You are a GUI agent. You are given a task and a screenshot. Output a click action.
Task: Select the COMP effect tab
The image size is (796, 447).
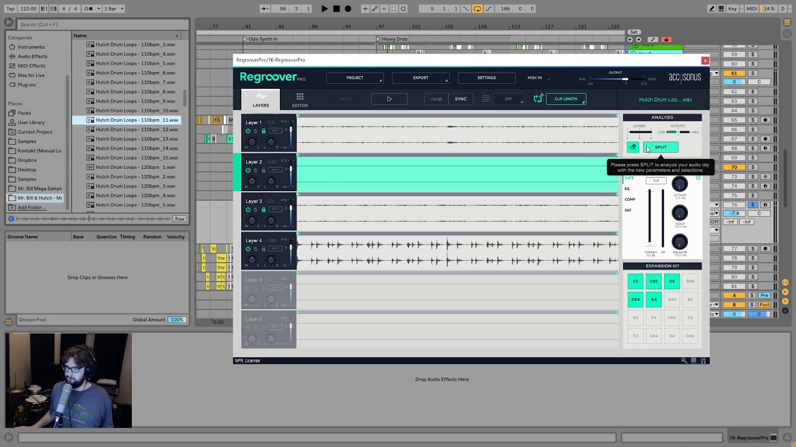[630, 199]
